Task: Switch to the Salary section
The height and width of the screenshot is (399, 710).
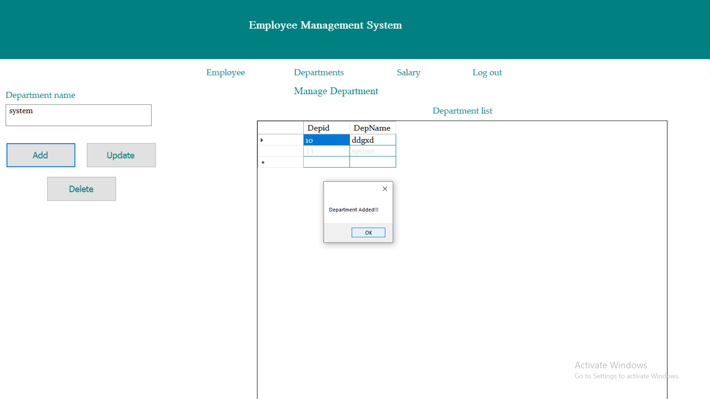Action: tap(408, 72)
